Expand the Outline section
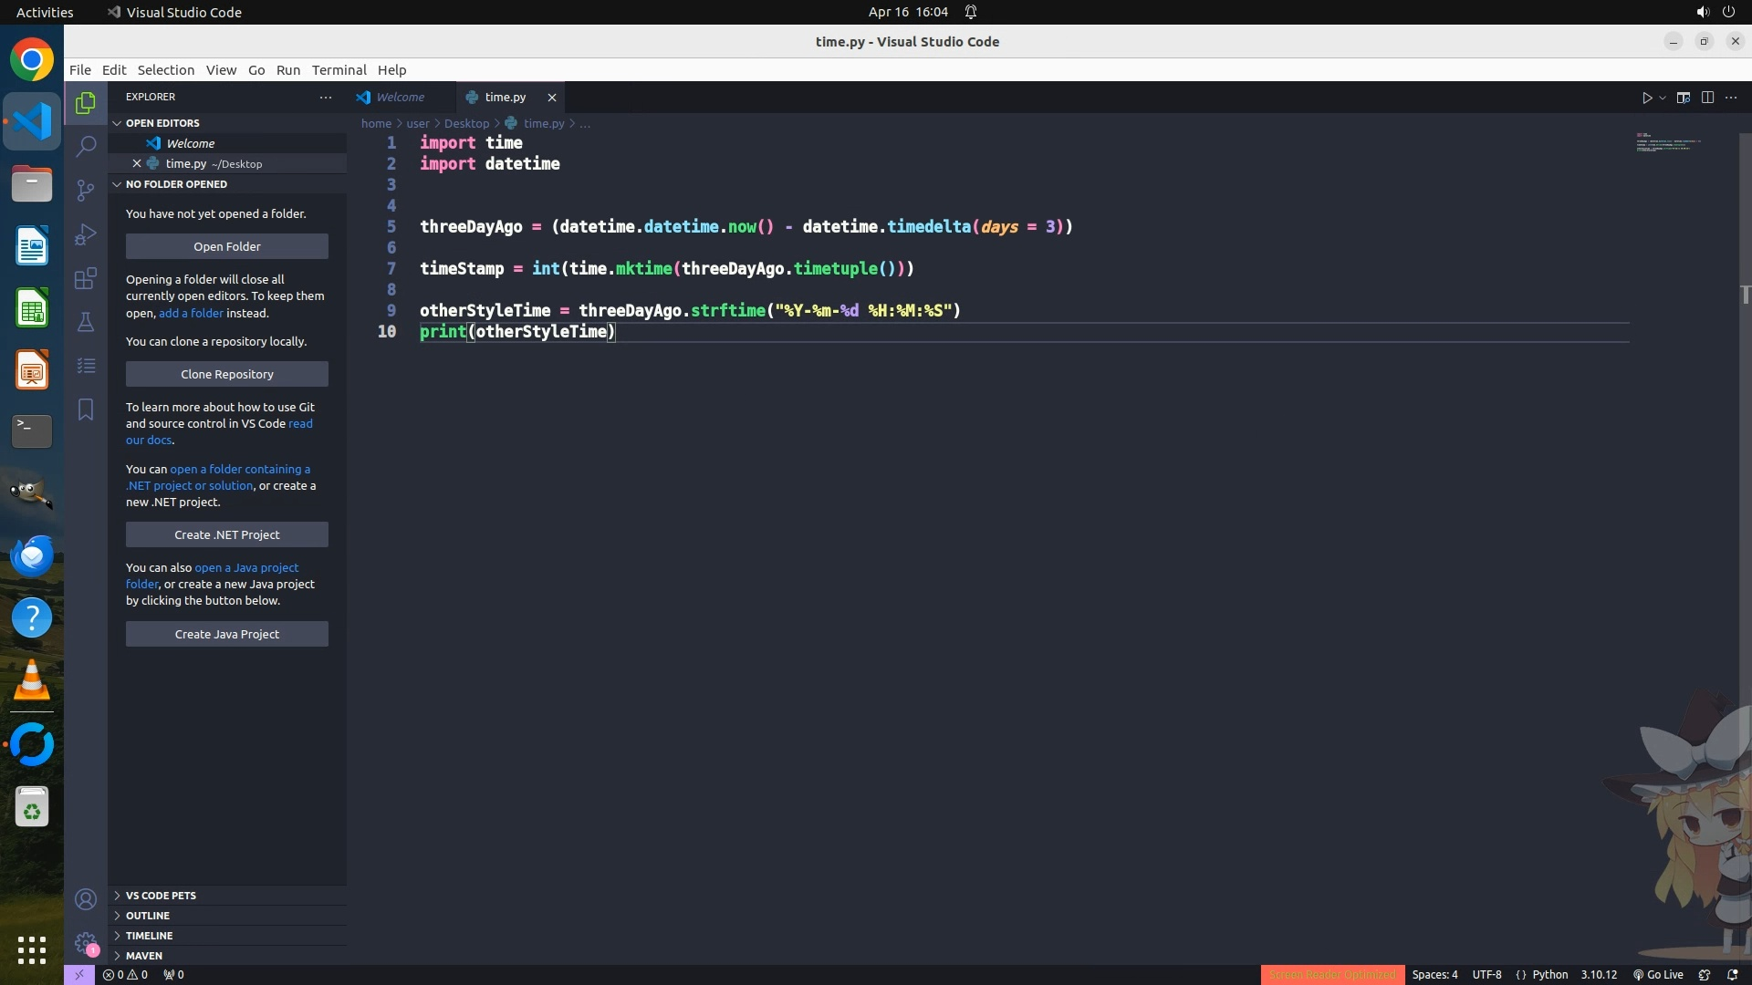Viewport: 1752px width, 985px height. [148, 916]
